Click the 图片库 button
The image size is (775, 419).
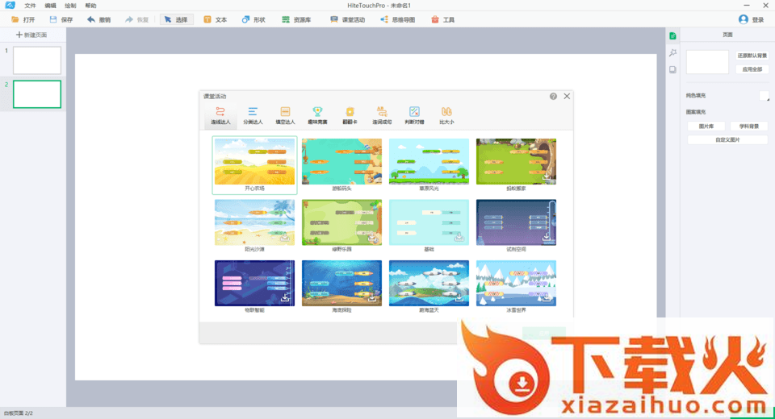[x=706, y=127]
